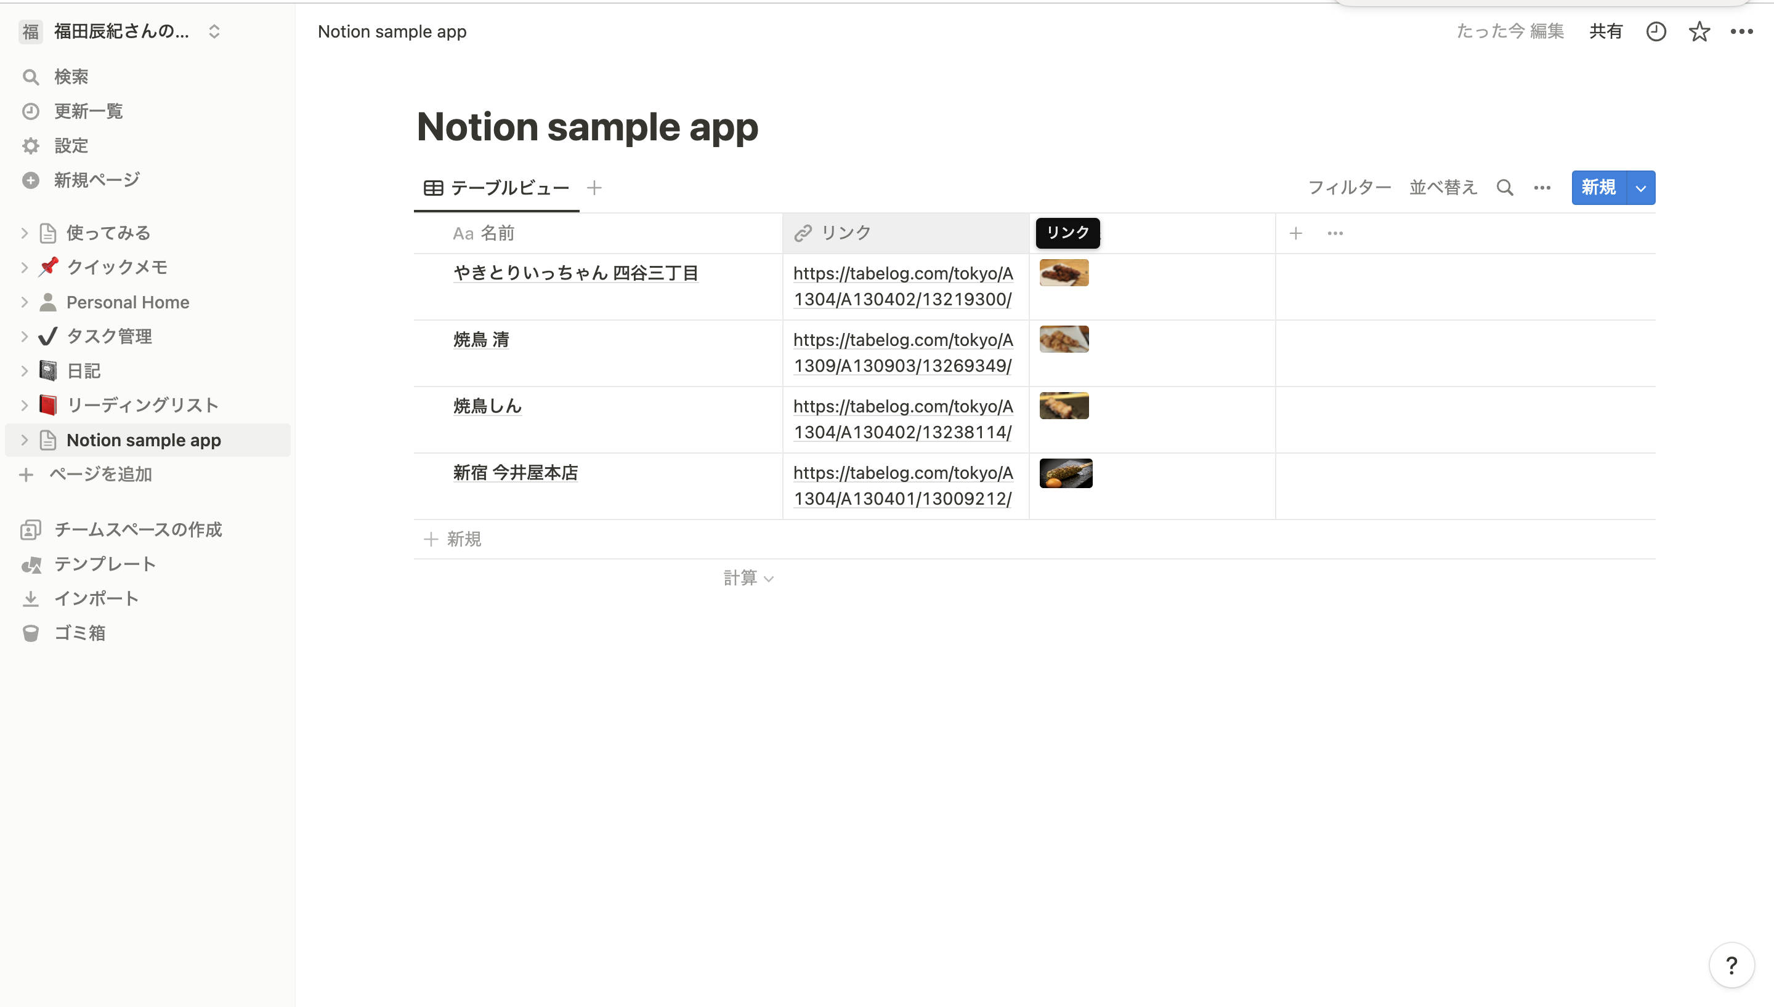Open page history clock icon
This screenshot has width=1774, height=1007.
click(x=1655, y=32)
